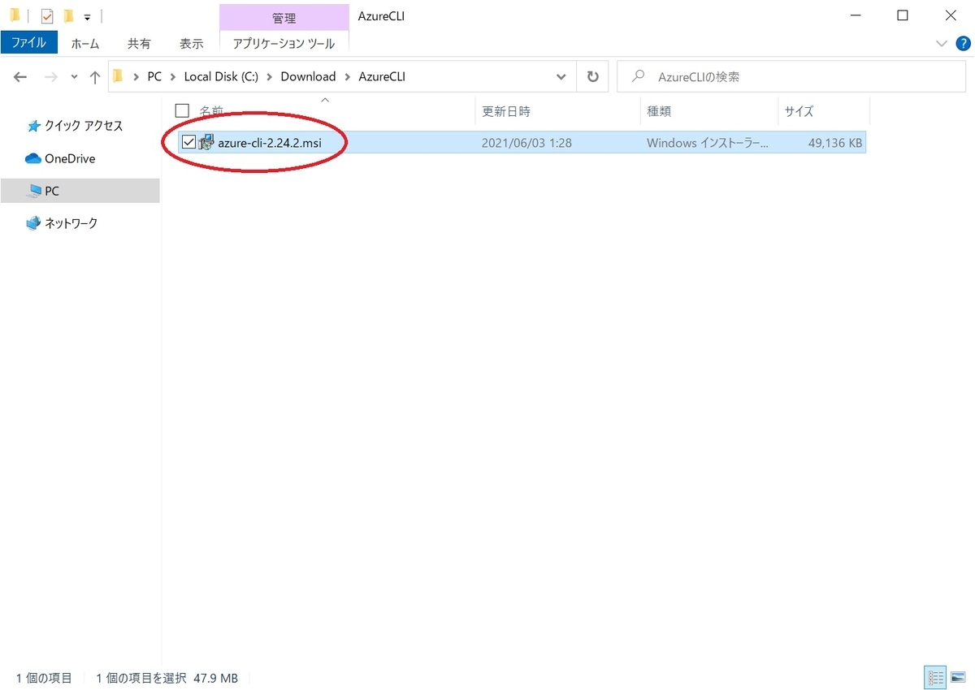This screenshot has width=975, height=690.
Task: Click PC in the address breadcrumb
Action: [154, 77]
